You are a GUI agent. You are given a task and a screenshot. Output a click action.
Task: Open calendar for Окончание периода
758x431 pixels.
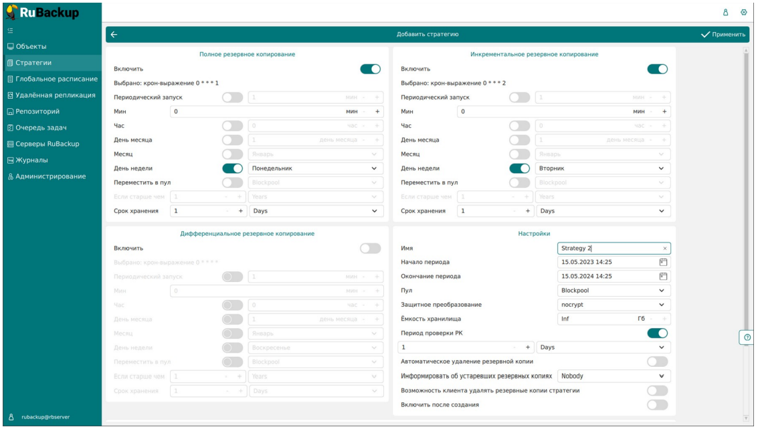(x=663, y=277)
